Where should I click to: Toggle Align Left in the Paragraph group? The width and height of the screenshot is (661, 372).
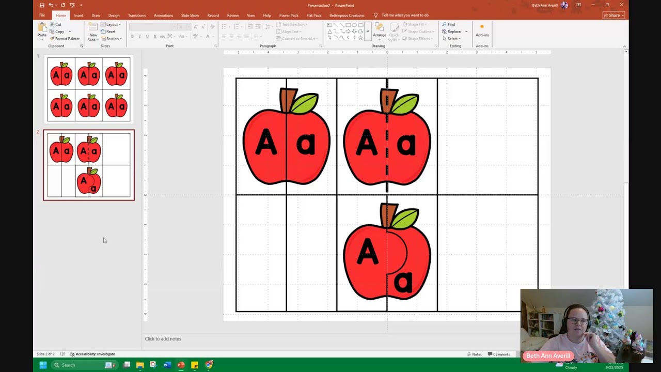point(224,36)
